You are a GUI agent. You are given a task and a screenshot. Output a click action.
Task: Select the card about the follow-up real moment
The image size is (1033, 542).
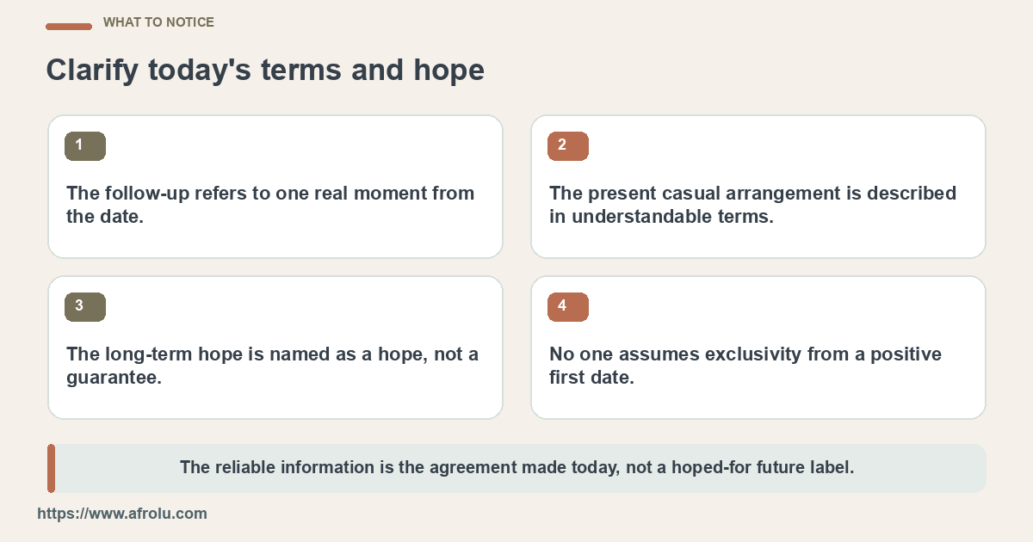[x=275, y=187]
